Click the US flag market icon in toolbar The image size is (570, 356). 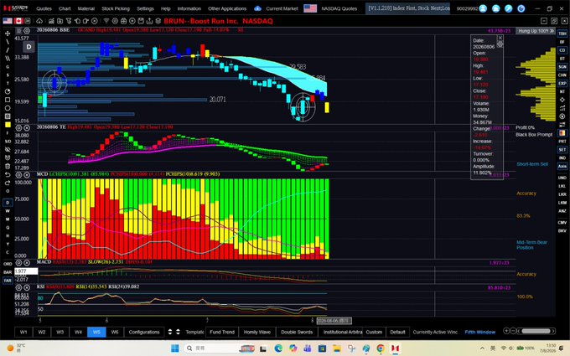coord(8,21)
